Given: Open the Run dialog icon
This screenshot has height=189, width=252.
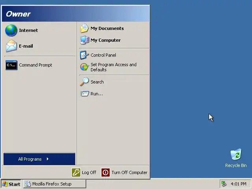Looking at the screenshot, I should (x=85, y=94).
